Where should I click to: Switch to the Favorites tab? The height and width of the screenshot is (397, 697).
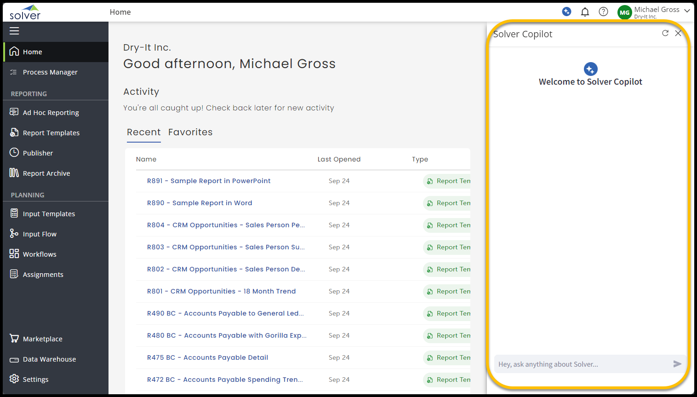point(190,132)
